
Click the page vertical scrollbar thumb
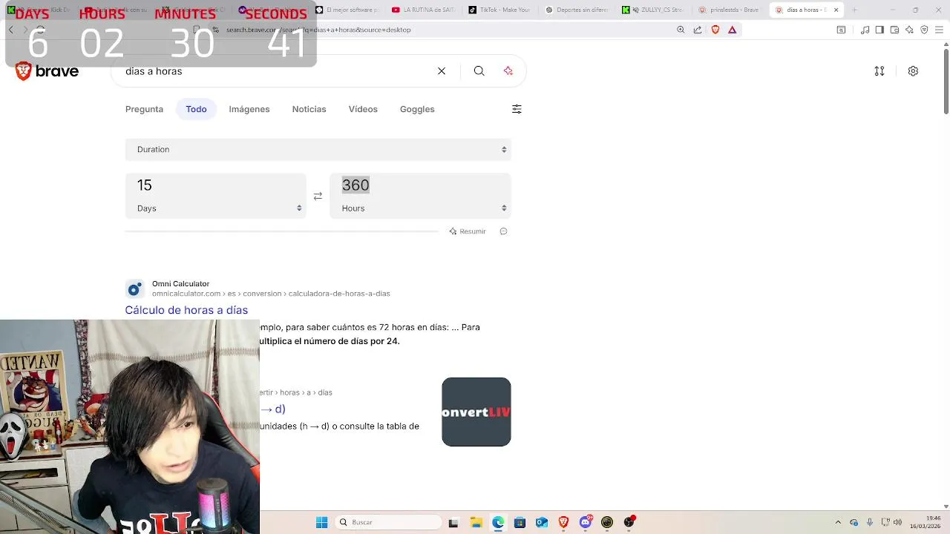coord(946,82)
